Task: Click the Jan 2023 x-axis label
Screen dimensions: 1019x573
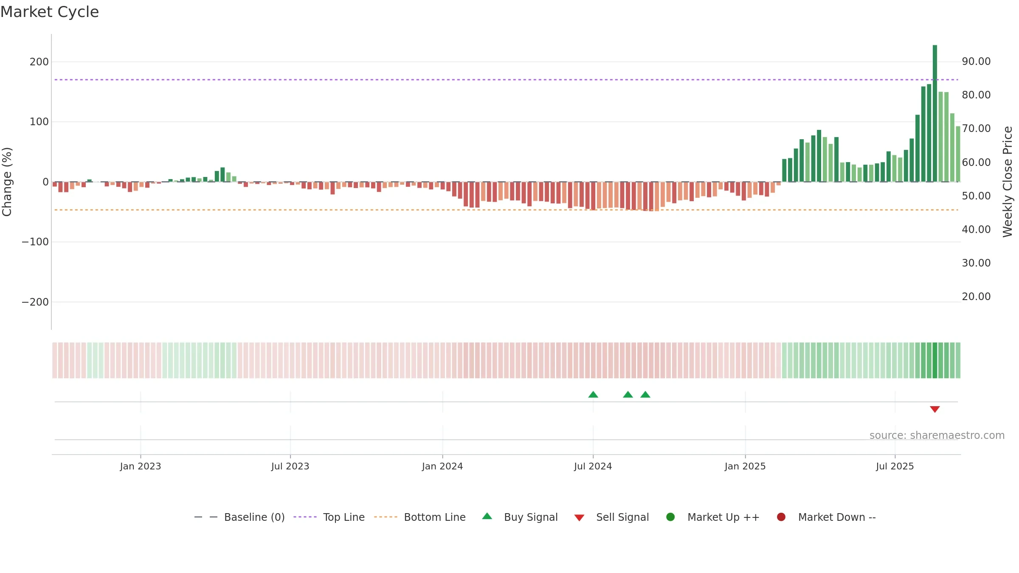Action: pyautogui.click(x=141, y=466)
